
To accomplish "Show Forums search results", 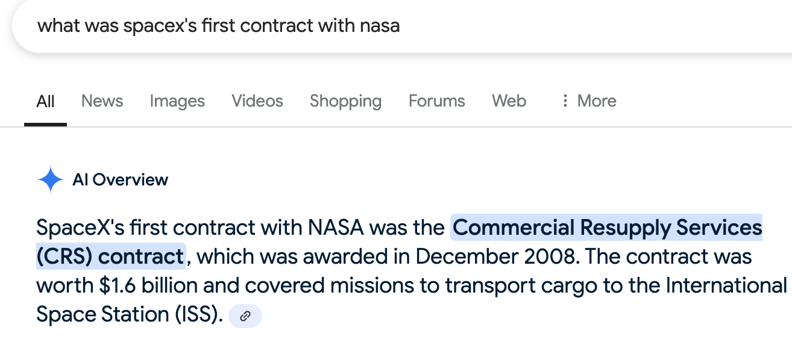I will pyautogui.click(x=436, y=101).
